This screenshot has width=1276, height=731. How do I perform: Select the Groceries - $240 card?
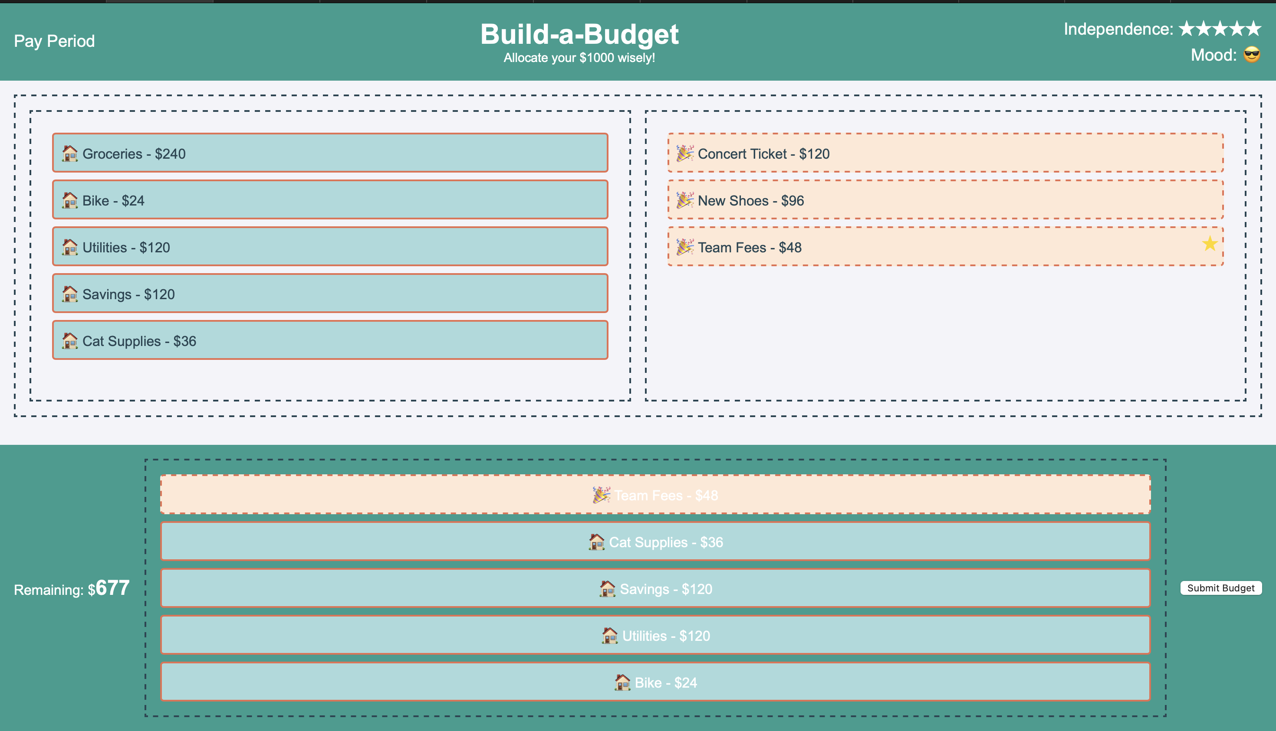(330, 153)
